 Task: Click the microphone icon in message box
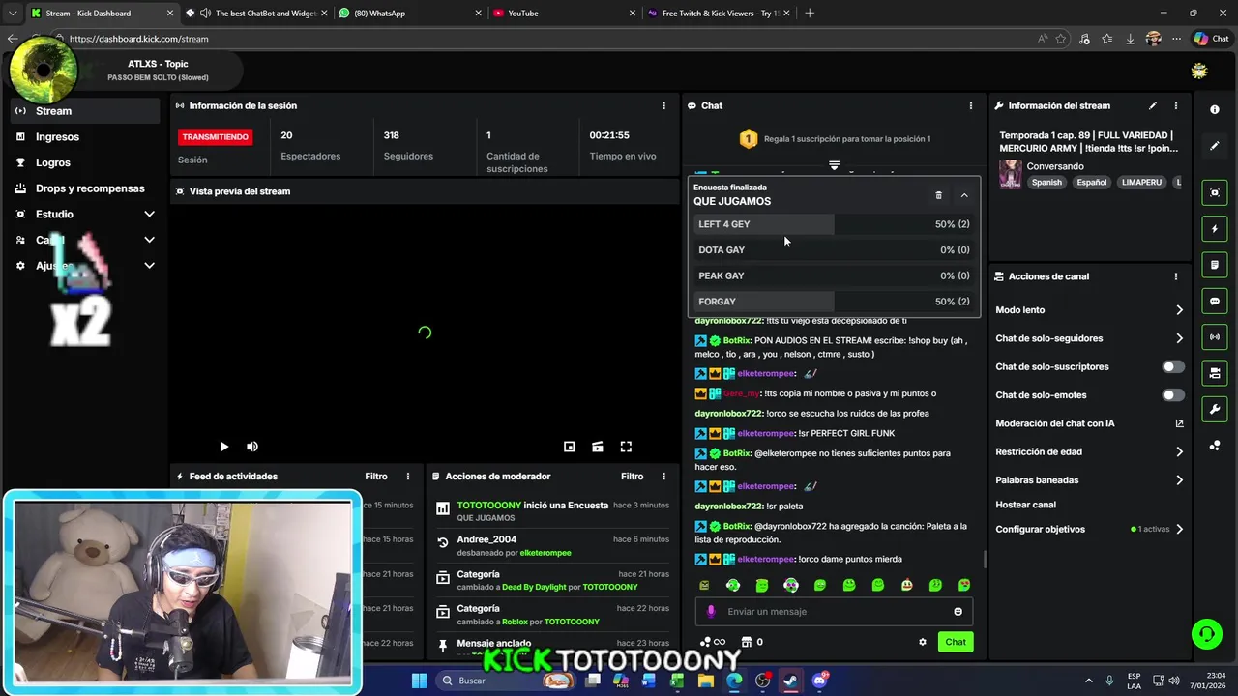tap(711, 611)
